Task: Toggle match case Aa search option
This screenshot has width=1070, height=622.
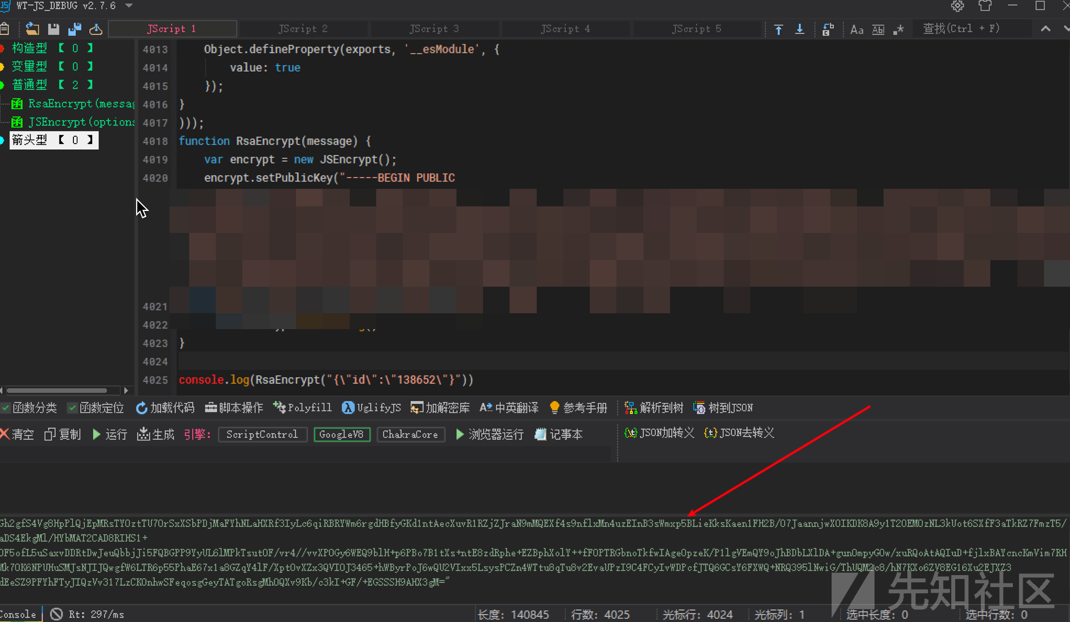Action: 856,29
